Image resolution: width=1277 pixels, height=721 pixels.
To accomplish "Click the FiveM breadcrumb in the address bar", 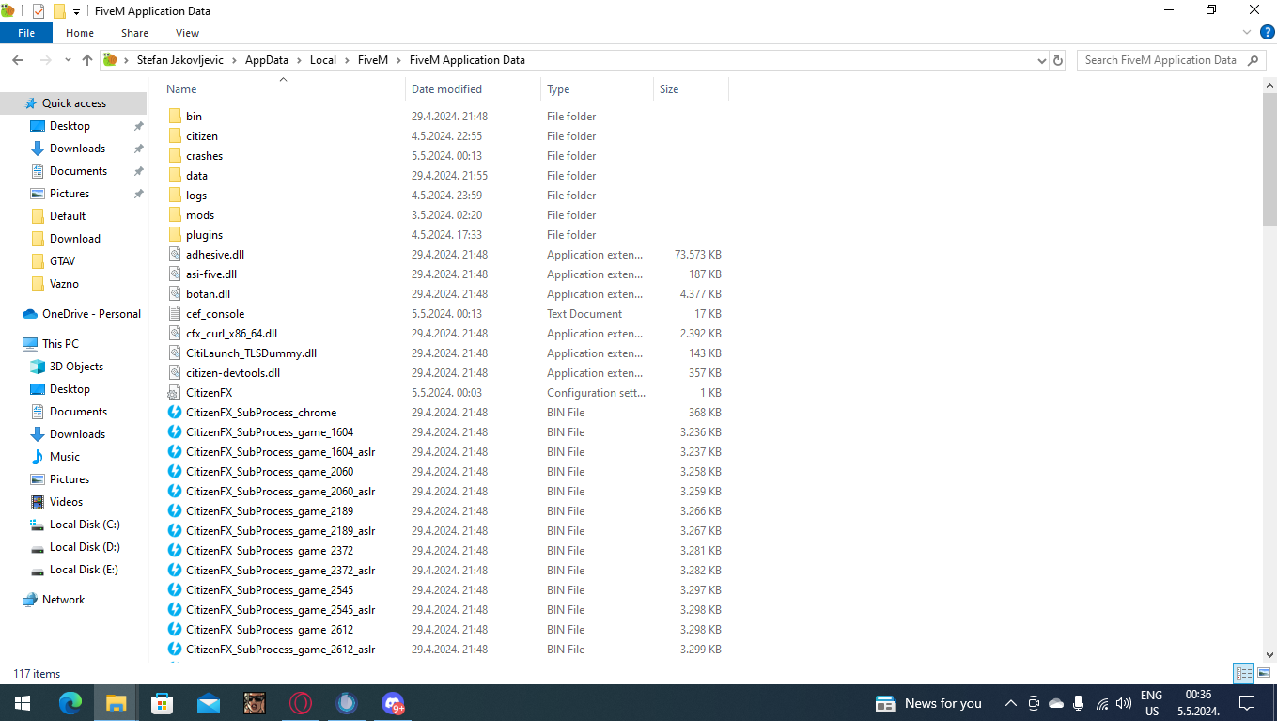I will tap(373, 60).
